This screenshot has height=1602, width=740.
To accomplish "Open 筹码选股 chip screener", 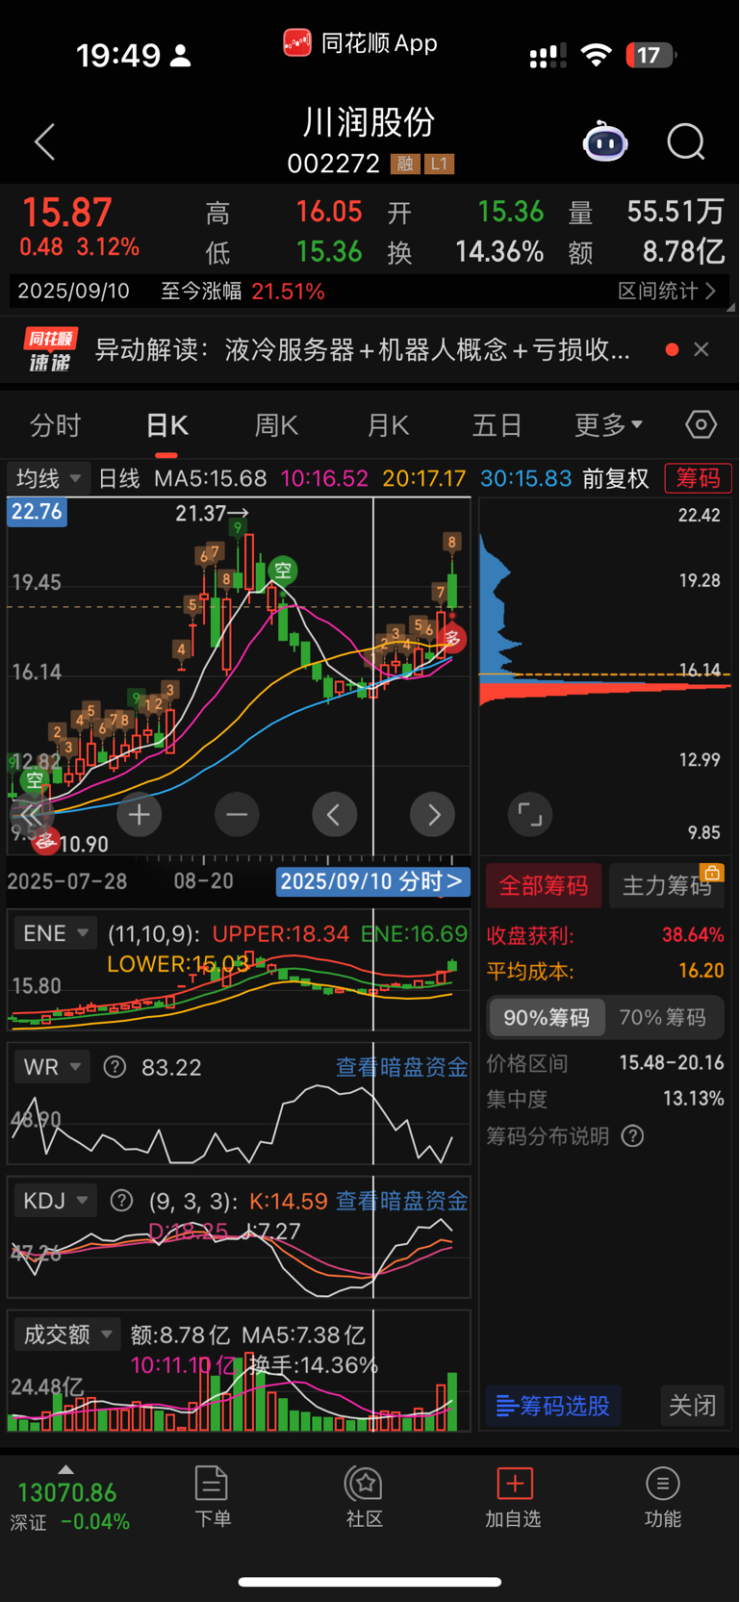I will (553, 1406).
